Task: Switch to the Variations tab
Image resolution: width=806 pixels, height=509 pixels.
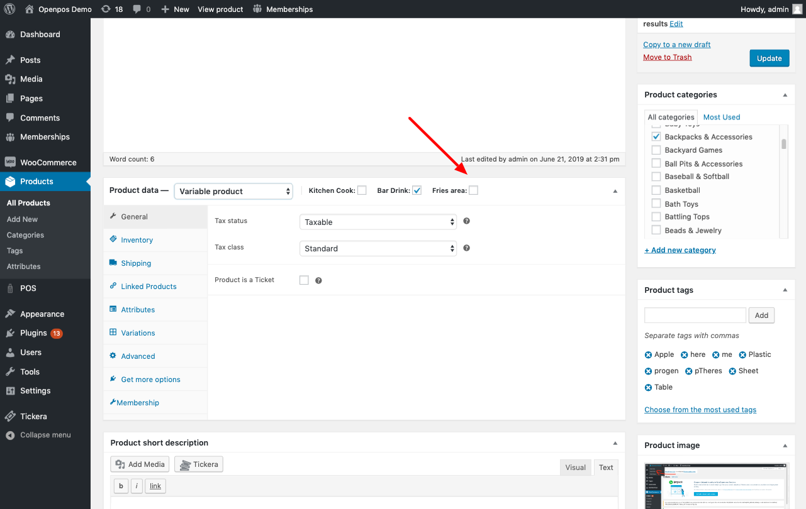Action: click(138, 333)
